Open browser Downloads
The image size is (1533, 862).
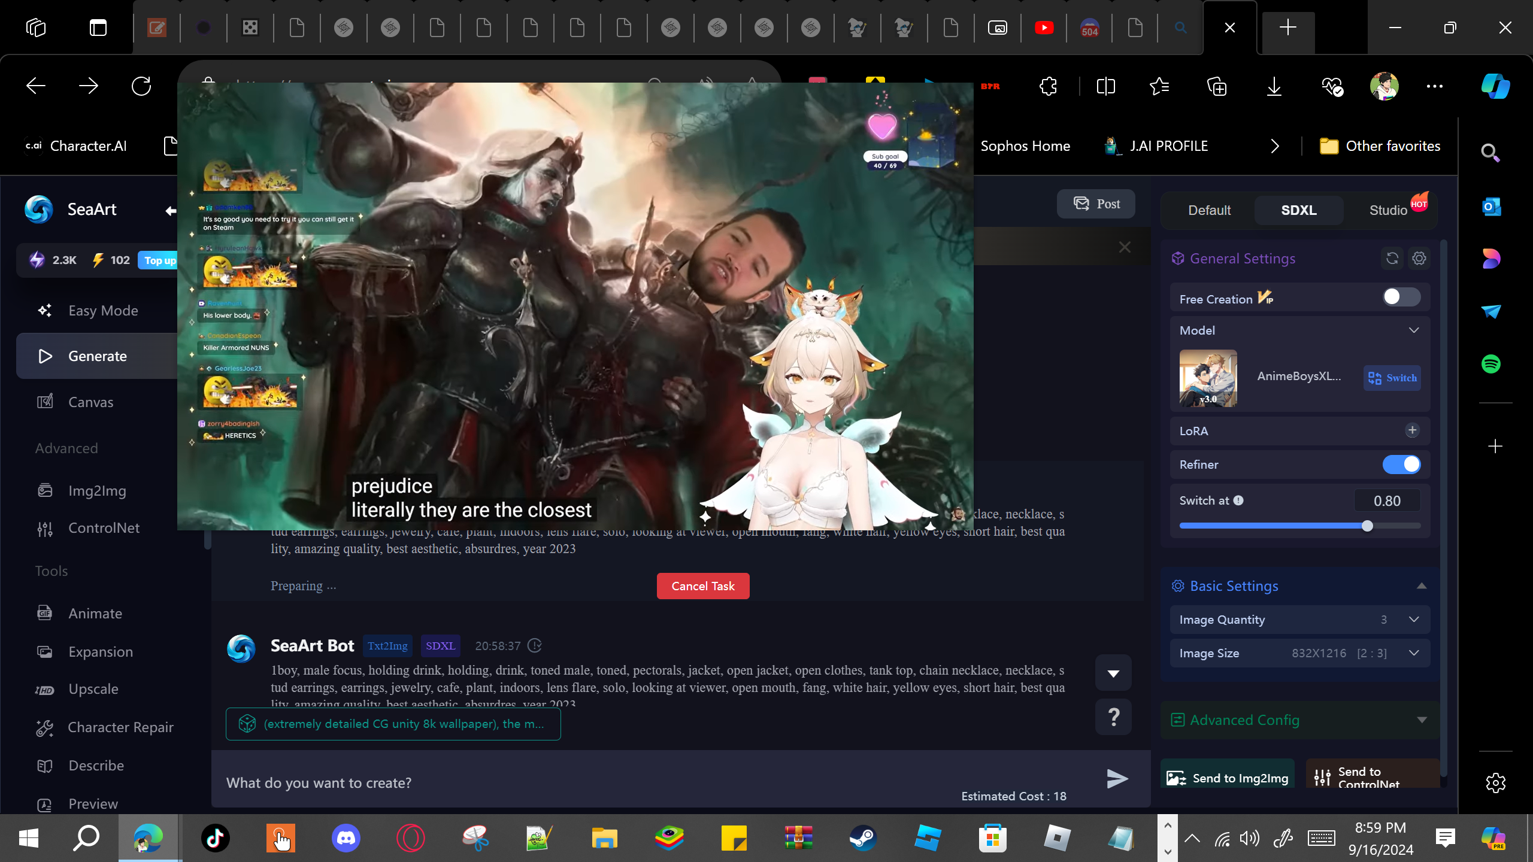click(1274, 86)
